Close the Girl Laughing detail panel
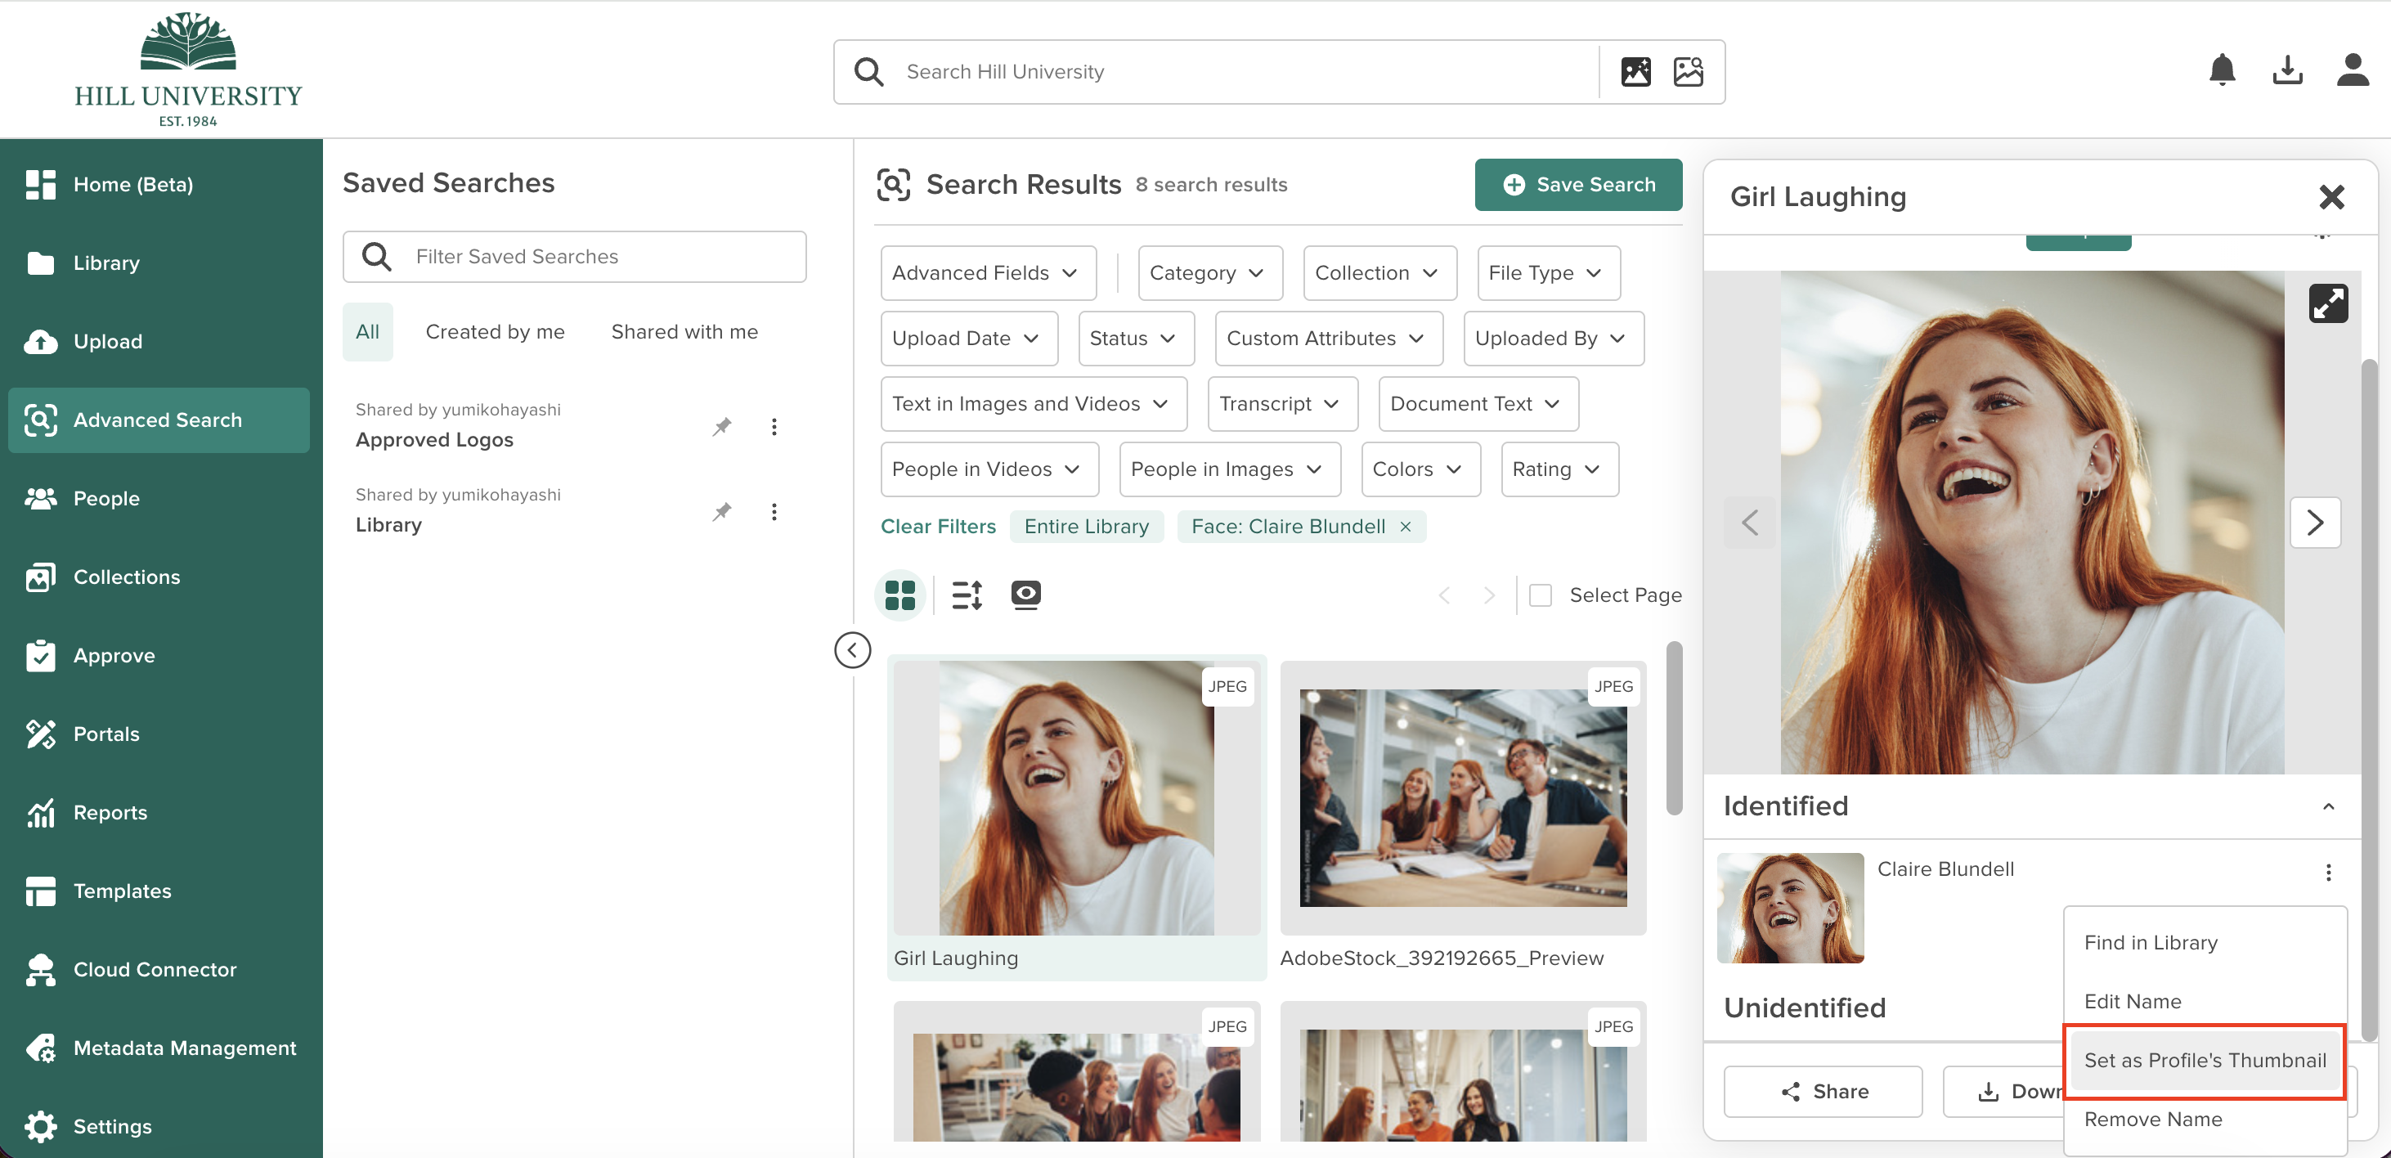The height and width of the screenshot is (1158, 2391). [x=2330, y=197]
